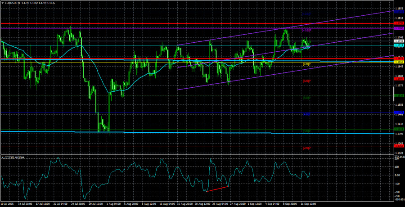Viewport: 405px width, 207px height.
Task: Click the green 1.1536 price tag
Action: [398, 95]
